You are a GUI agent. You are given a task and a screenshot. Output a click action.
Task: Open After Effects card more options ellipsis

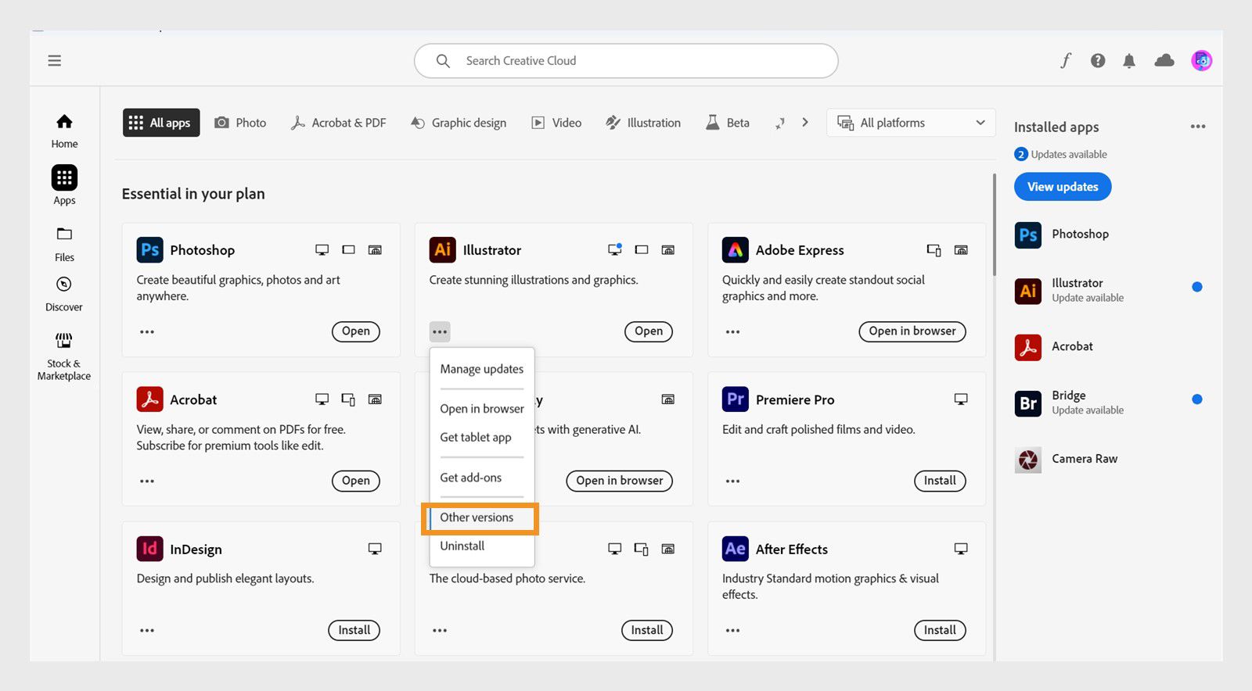click(x=732, y=630)
